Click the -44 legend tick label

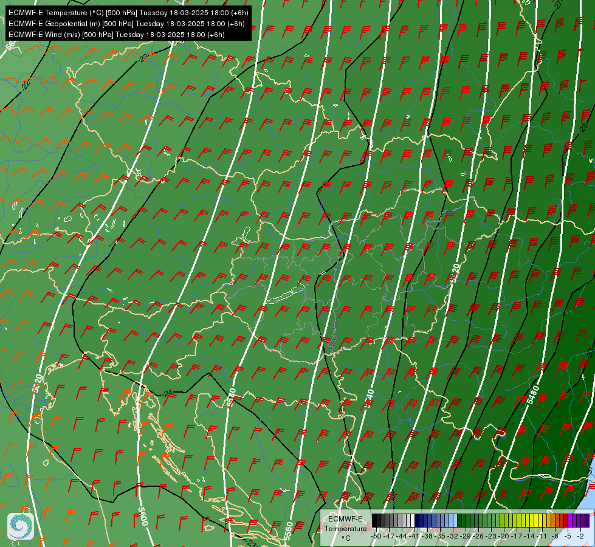[402, 537]
